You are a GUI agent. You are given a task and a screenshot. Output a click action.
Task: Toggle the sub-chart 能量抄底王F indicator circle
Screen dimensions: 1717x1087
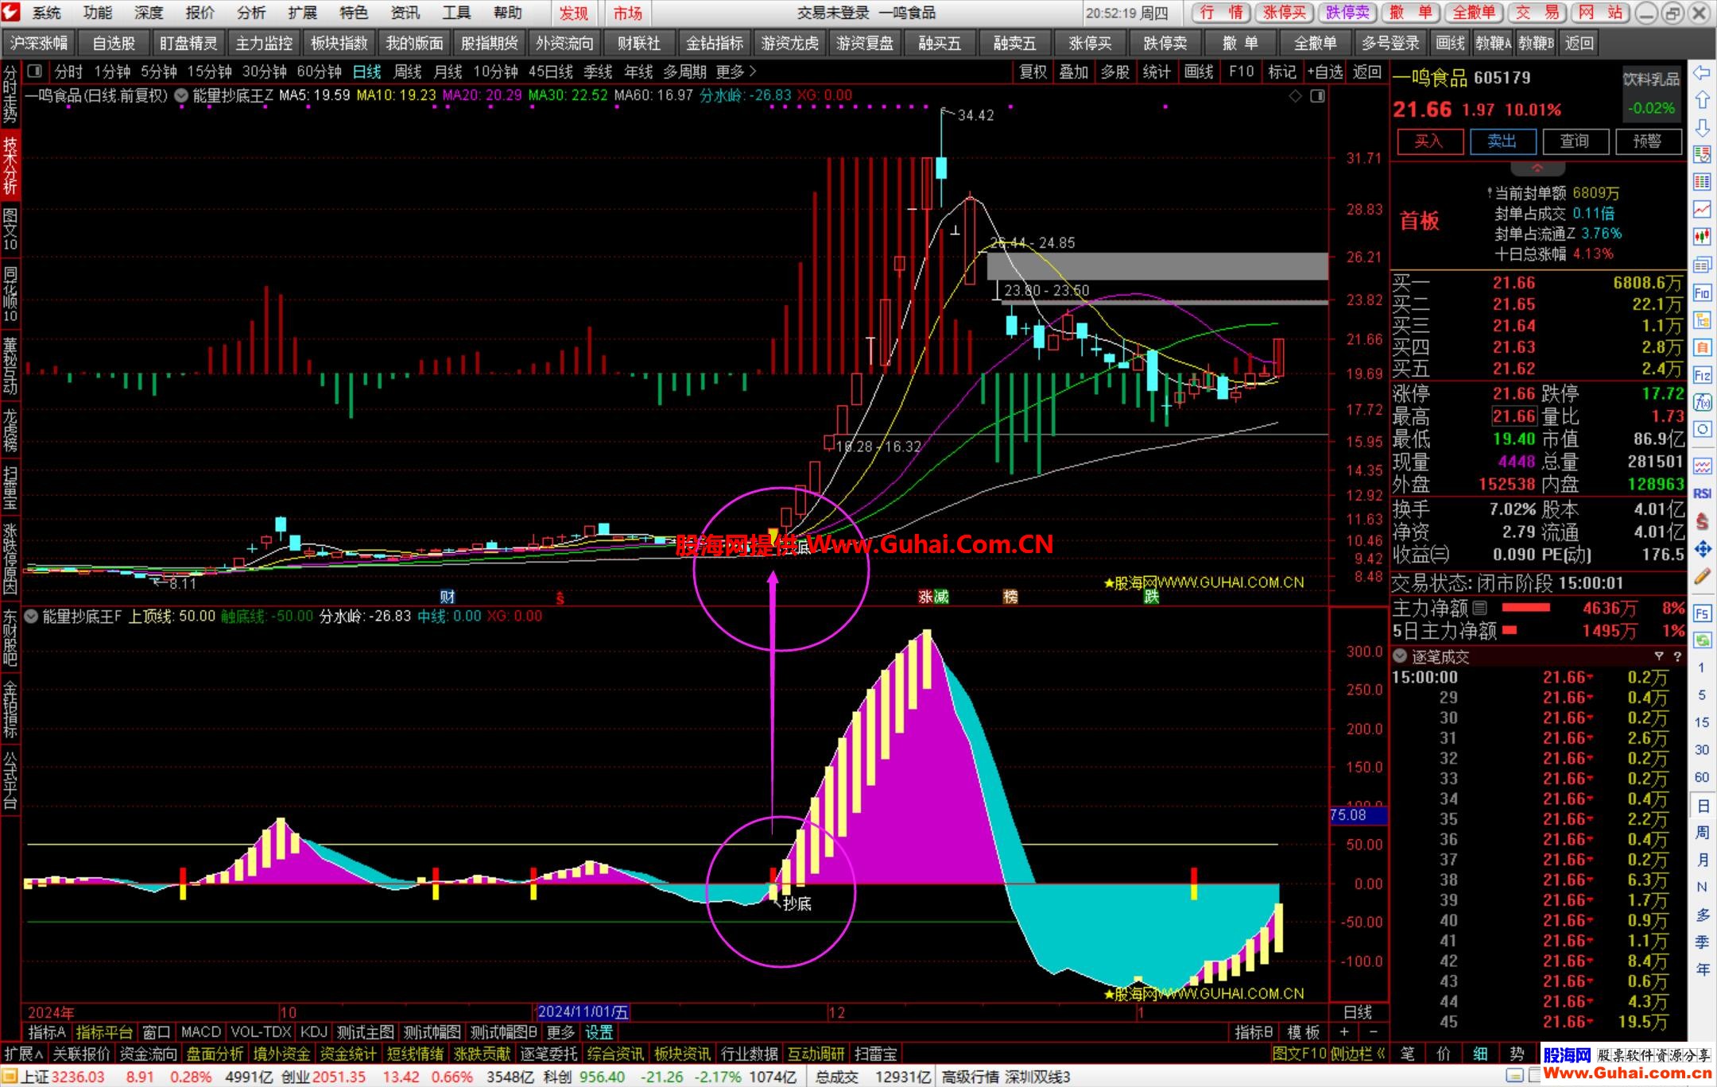tap(31, 616)
